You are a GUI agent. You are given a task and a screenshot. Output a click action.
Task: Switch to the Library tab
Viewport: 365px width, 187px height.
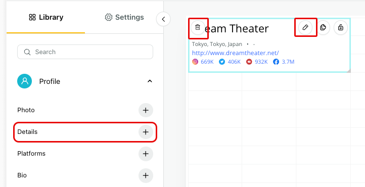(x=46, y=17)
